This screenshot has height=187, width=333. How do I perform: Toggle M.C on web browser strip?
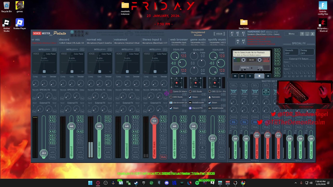coord(183,148)
